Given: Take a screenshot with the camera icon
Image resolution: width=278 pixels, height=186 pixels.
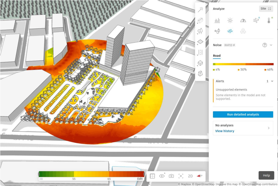Looking at the screenshot, I should [x=171, y=176].
